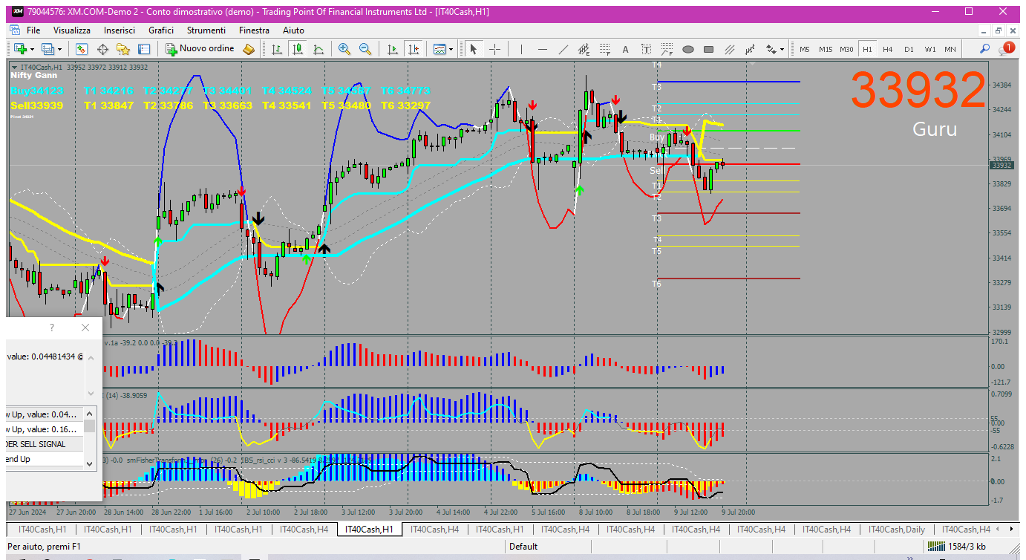Image resolution: width=1026 pixels, height=560 pixels.
Task: Open the chart templates dropdown
Action: pyautogui.click(x=443, y=49)
